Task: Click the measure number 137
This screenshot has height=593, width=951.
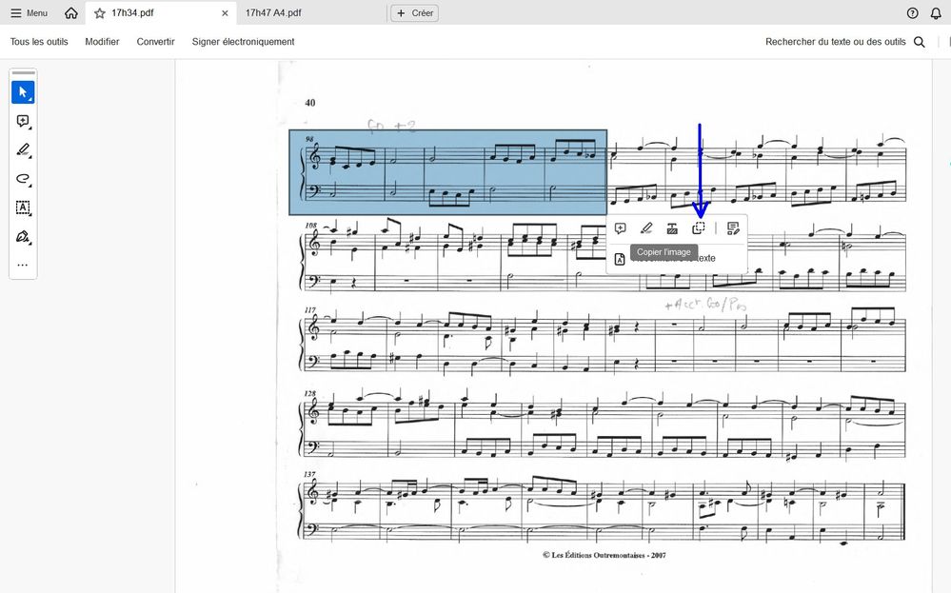Action: pyautogui.click(x=309, y=474)
